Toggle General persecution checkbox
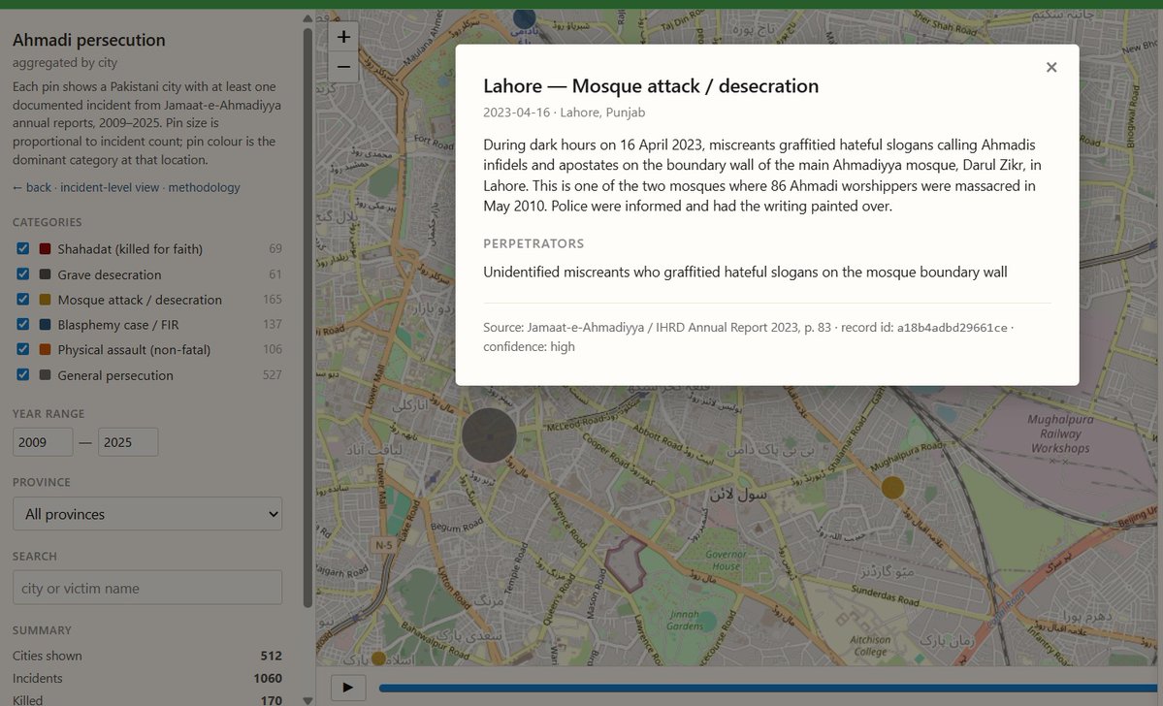 point(23,374)
